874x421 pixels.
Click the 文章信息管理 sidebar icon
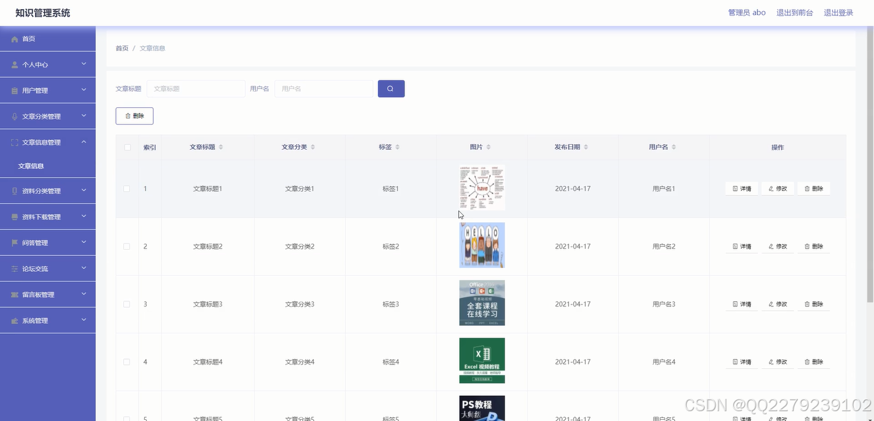13,141
